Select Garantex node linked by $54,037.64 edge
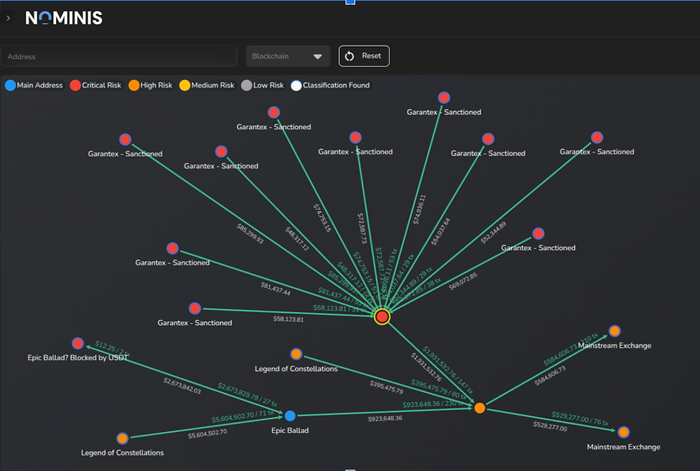 coord(488,139)
